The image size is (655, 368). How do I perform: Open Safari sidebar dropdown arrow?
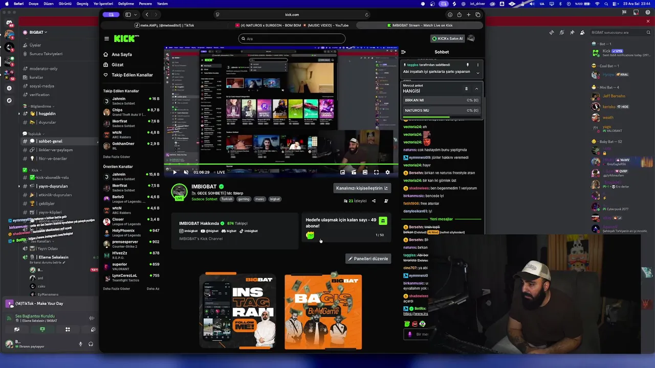pos(136,15)
